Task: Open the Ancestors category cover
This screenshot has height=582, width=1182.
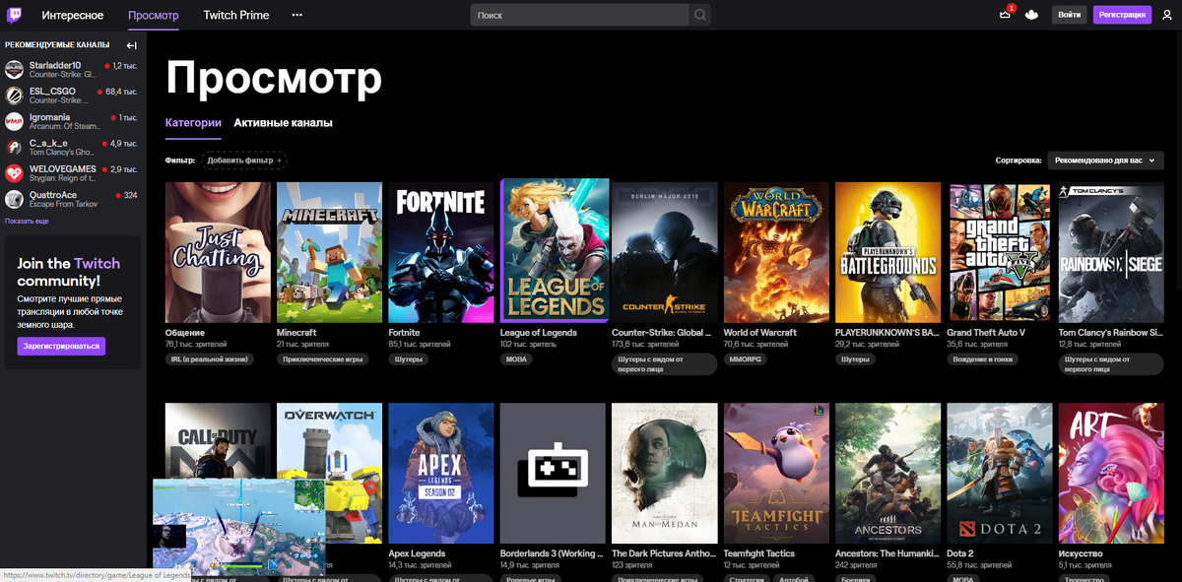Action: pyautogui.click(x=887, y=474)
